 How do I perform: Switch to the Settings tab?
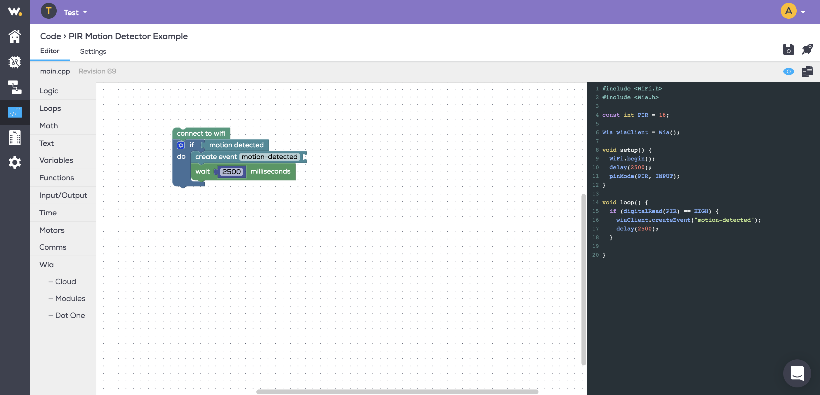click(x=93, y=51)
